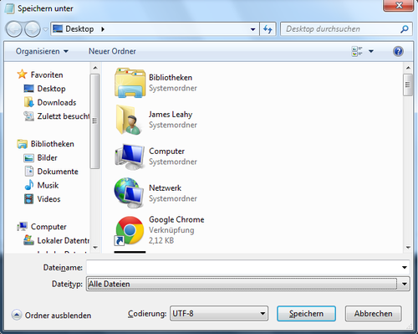The width and height of the screenshot is (418, 334).
Task: Select Computer in the navigation pane
Action: click(x=42, y=227)
